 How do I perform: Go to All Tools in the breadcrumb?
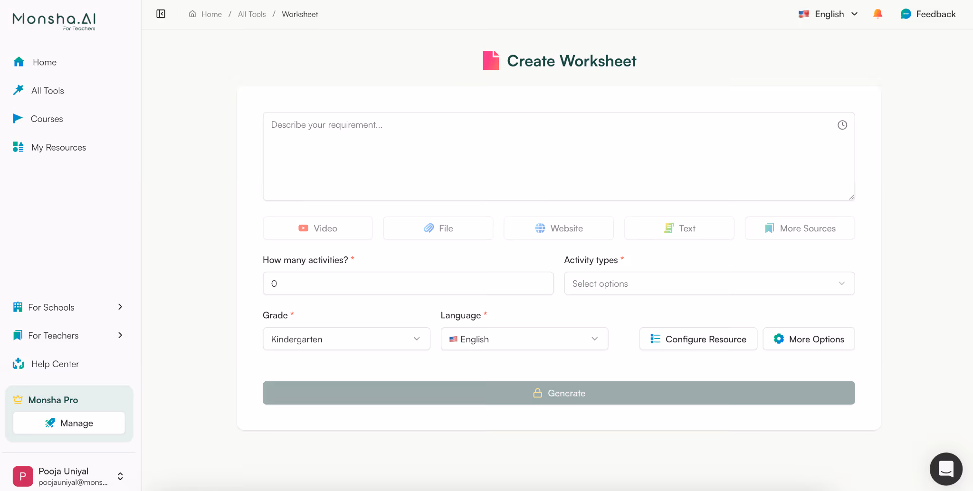coord(252,14)
